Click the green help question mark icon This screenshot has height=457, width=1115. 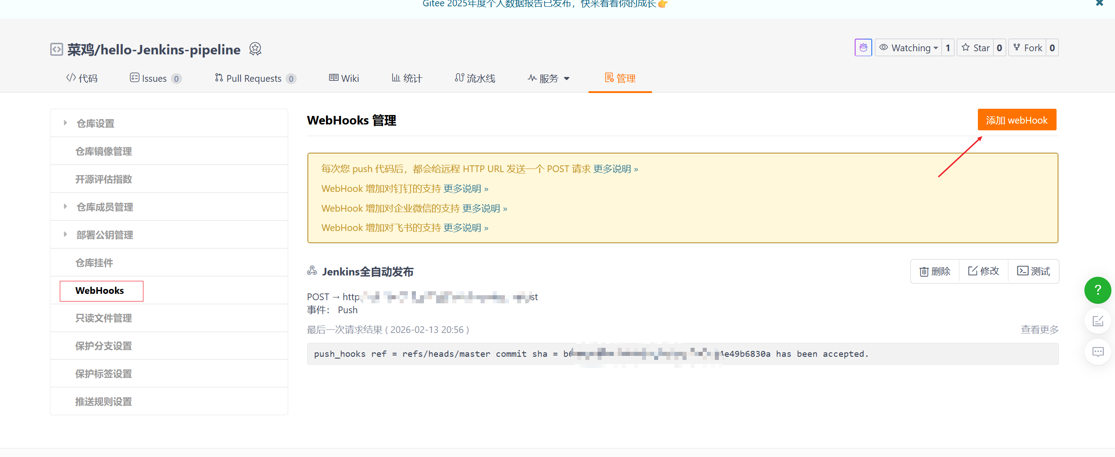tap(1097, 290)
